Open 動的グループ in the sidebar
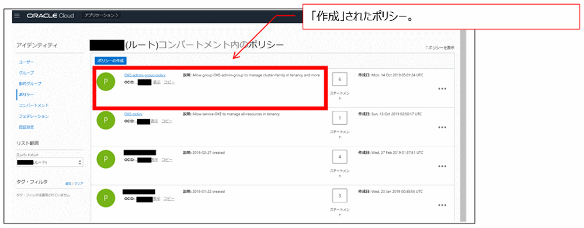This screenshot has height=228, width=584. [30, 84]
